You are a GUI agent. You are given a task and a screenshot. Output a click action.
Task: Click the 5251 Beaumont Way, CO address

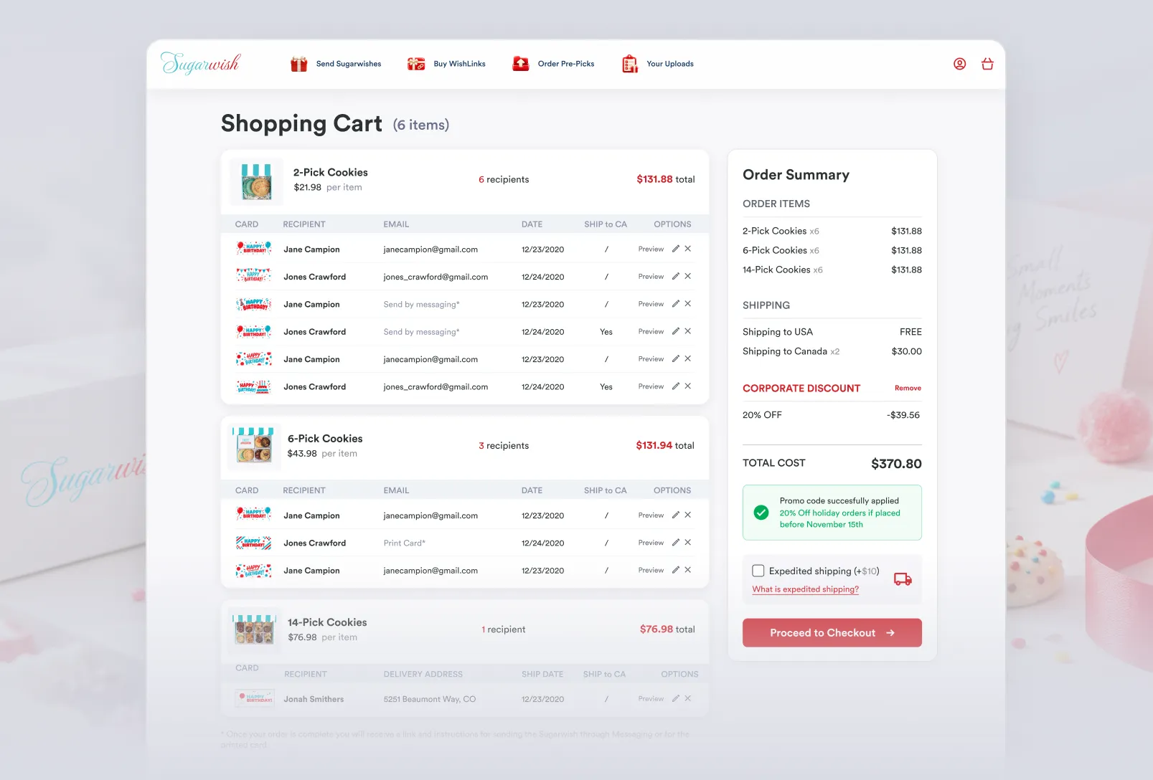(x=430, y=699)
